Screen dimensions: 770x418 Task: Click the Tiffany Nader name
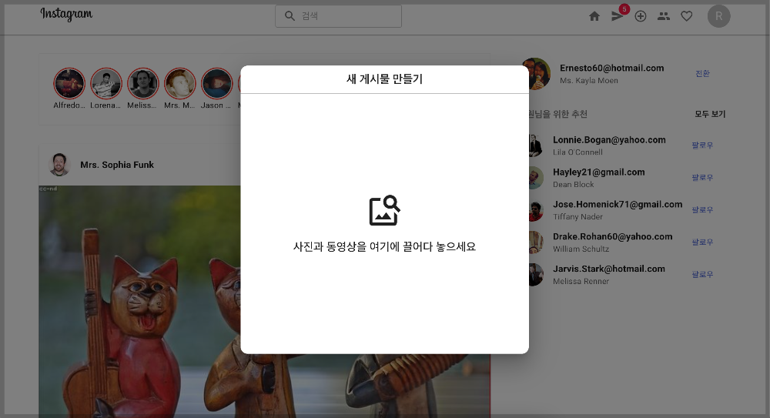pyautogui.click(x=577, y=216)
